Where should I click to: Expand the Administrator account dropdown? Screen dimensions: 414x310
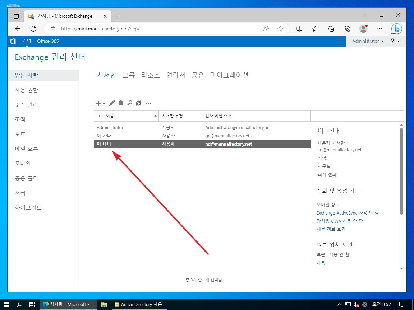click(368, 41)
